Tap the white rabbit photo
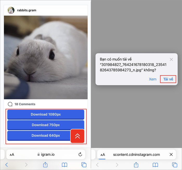Image resolution: width=182 pixels, height=170 pixels. click(x=46, y=57)
